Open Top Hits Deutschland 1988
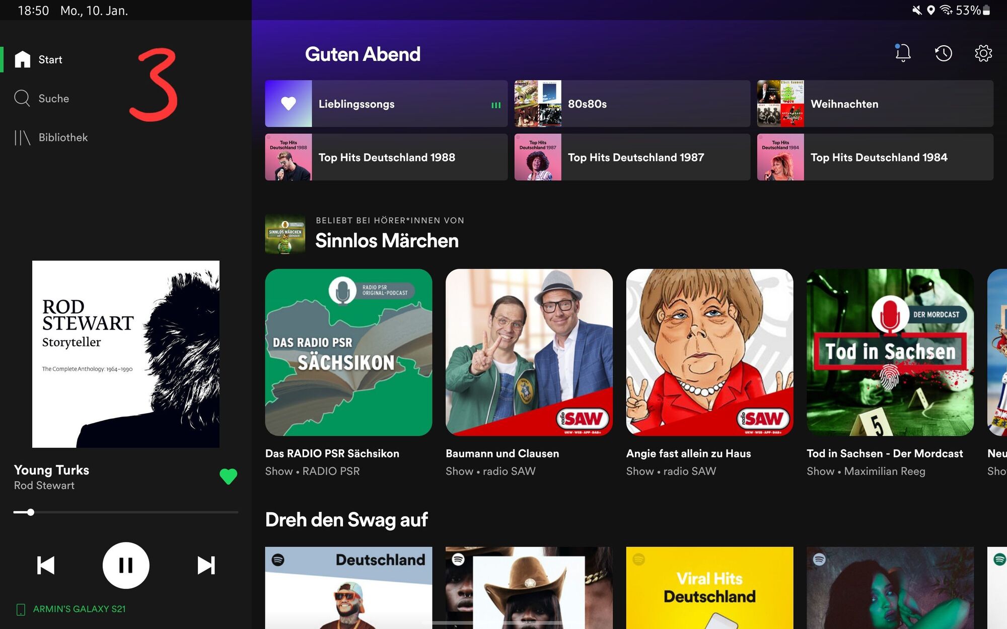Viewport: 1007px width, 629px height. [386, 157]
